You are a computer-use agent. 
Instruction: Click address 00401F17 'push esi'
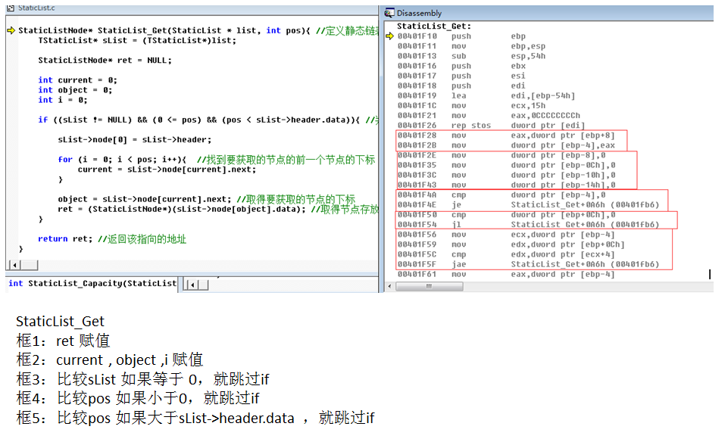click(461, 76)
